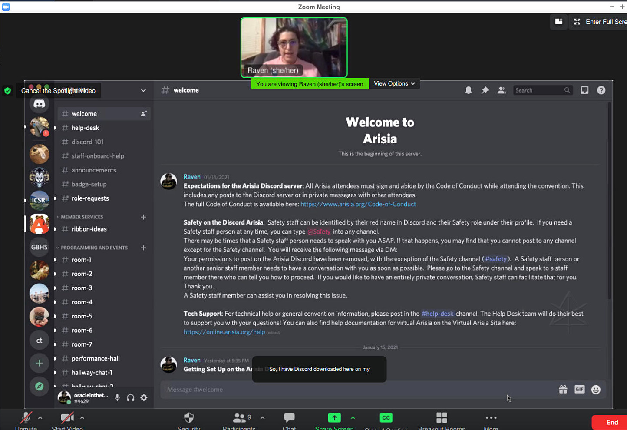Click the Discord home icon
627x430 pixels.
click(39, 104)
